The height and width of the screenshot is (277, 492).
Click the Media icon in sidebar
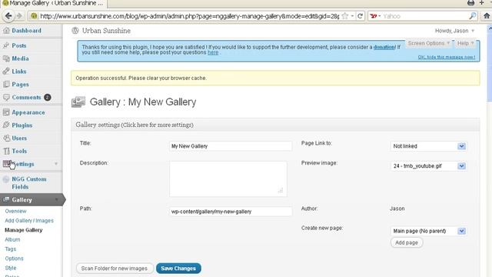pyautogui.click(x=6, y=58)
